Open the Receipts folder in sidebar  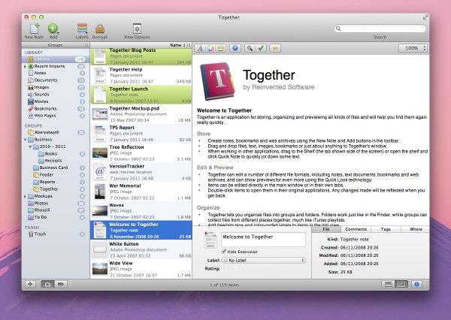pyautogui.click(x=56, y=161)
